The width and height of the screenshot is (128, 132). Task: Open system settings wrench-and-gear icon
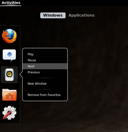9,113
